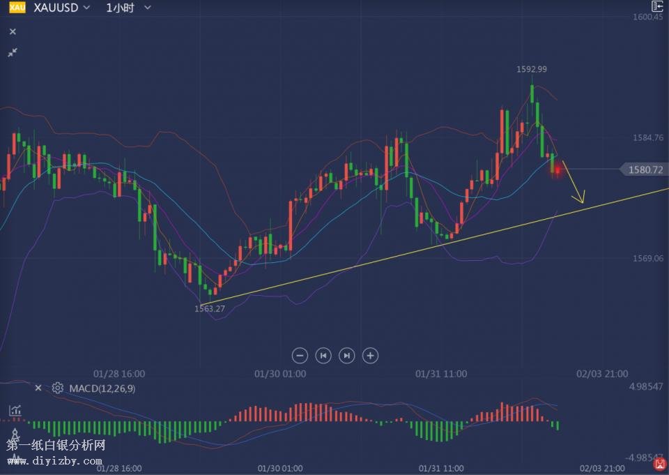Screen dimensions: 669x475
Task: Zoom out the chart with minus button
Action: (300, 356)
